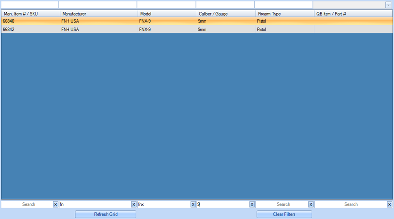Click the Clear Filters button
The height and width of the screenshot is (219, 394).
(284, 214)
